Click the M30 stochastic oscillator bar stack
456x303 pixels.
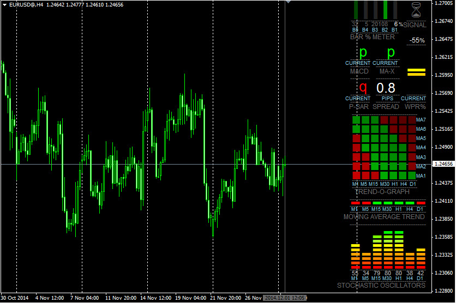point(388,250)
